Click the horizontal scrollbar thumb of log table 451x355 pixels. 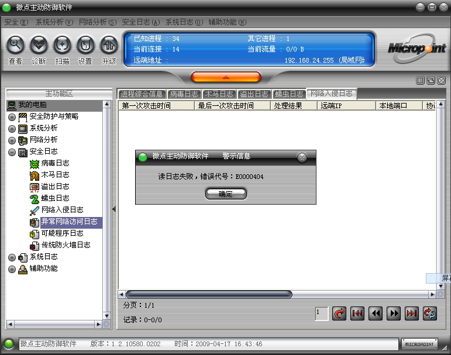click(x=209, y=294)
